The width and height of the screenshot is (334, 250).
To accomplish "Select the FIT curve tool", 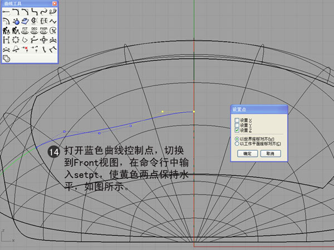I will (25, 31).
